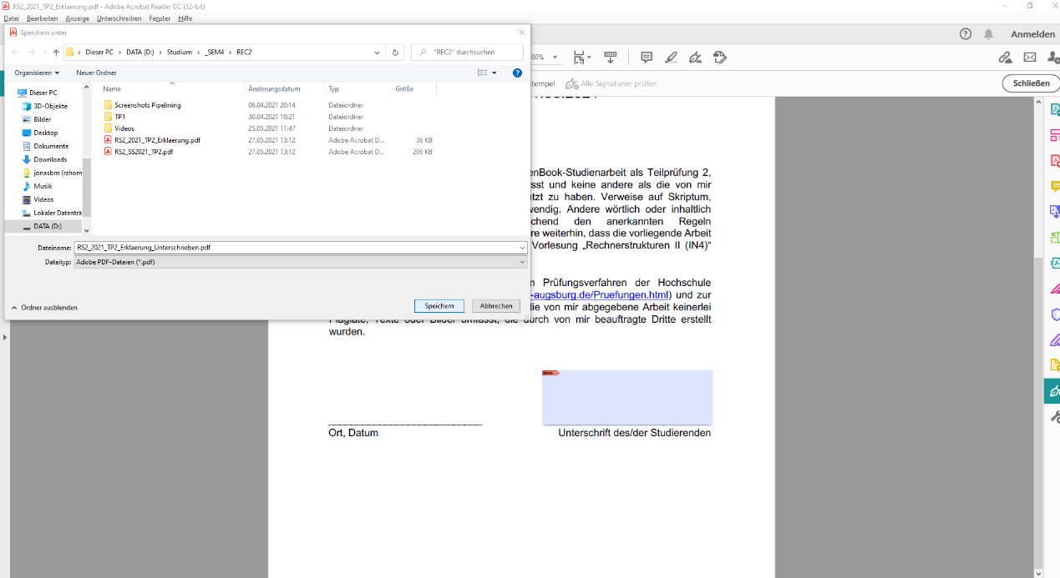Refresh the folder view in save dialog
1060x578 pixels.
click(396, 53)
